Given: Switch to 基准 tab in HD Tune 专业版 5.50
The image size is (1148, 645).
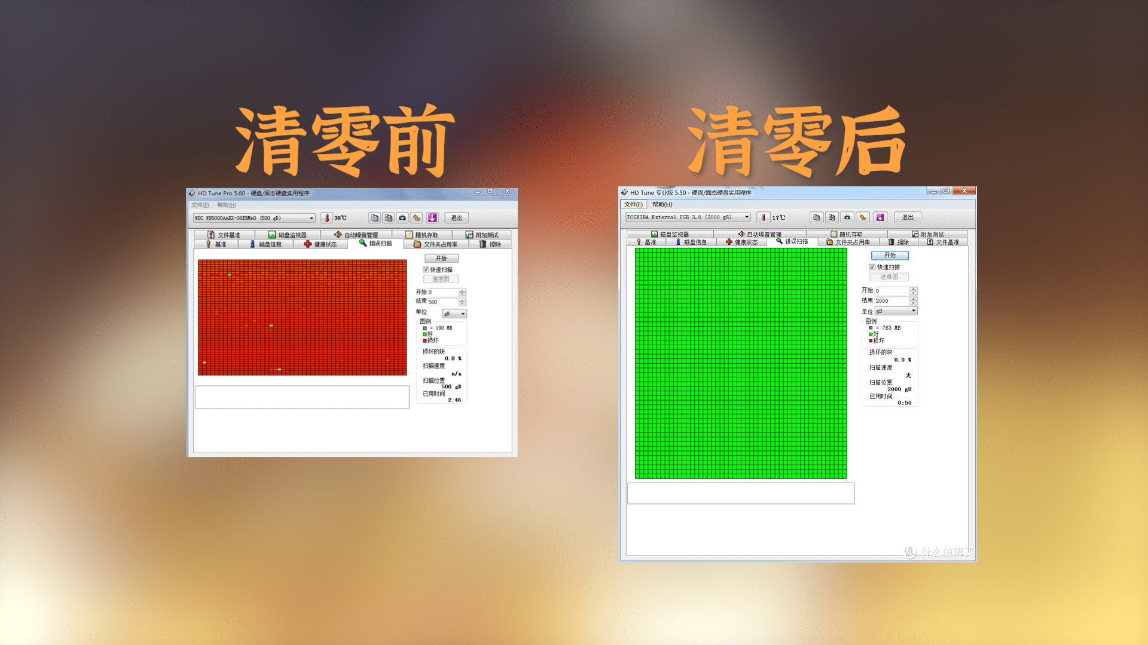Looking at the screenshot, I should (x=646, y=242).
